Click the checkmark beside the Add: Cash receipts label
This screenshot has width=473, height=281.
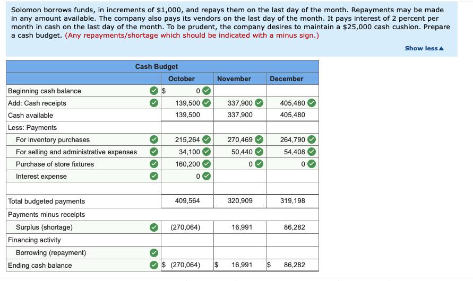[154, 103]
